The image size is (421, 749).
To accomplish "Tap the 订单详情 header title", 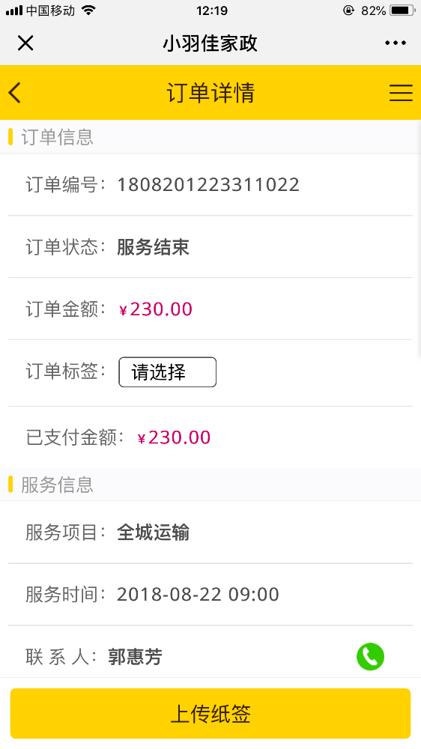I will pos(210,93).
